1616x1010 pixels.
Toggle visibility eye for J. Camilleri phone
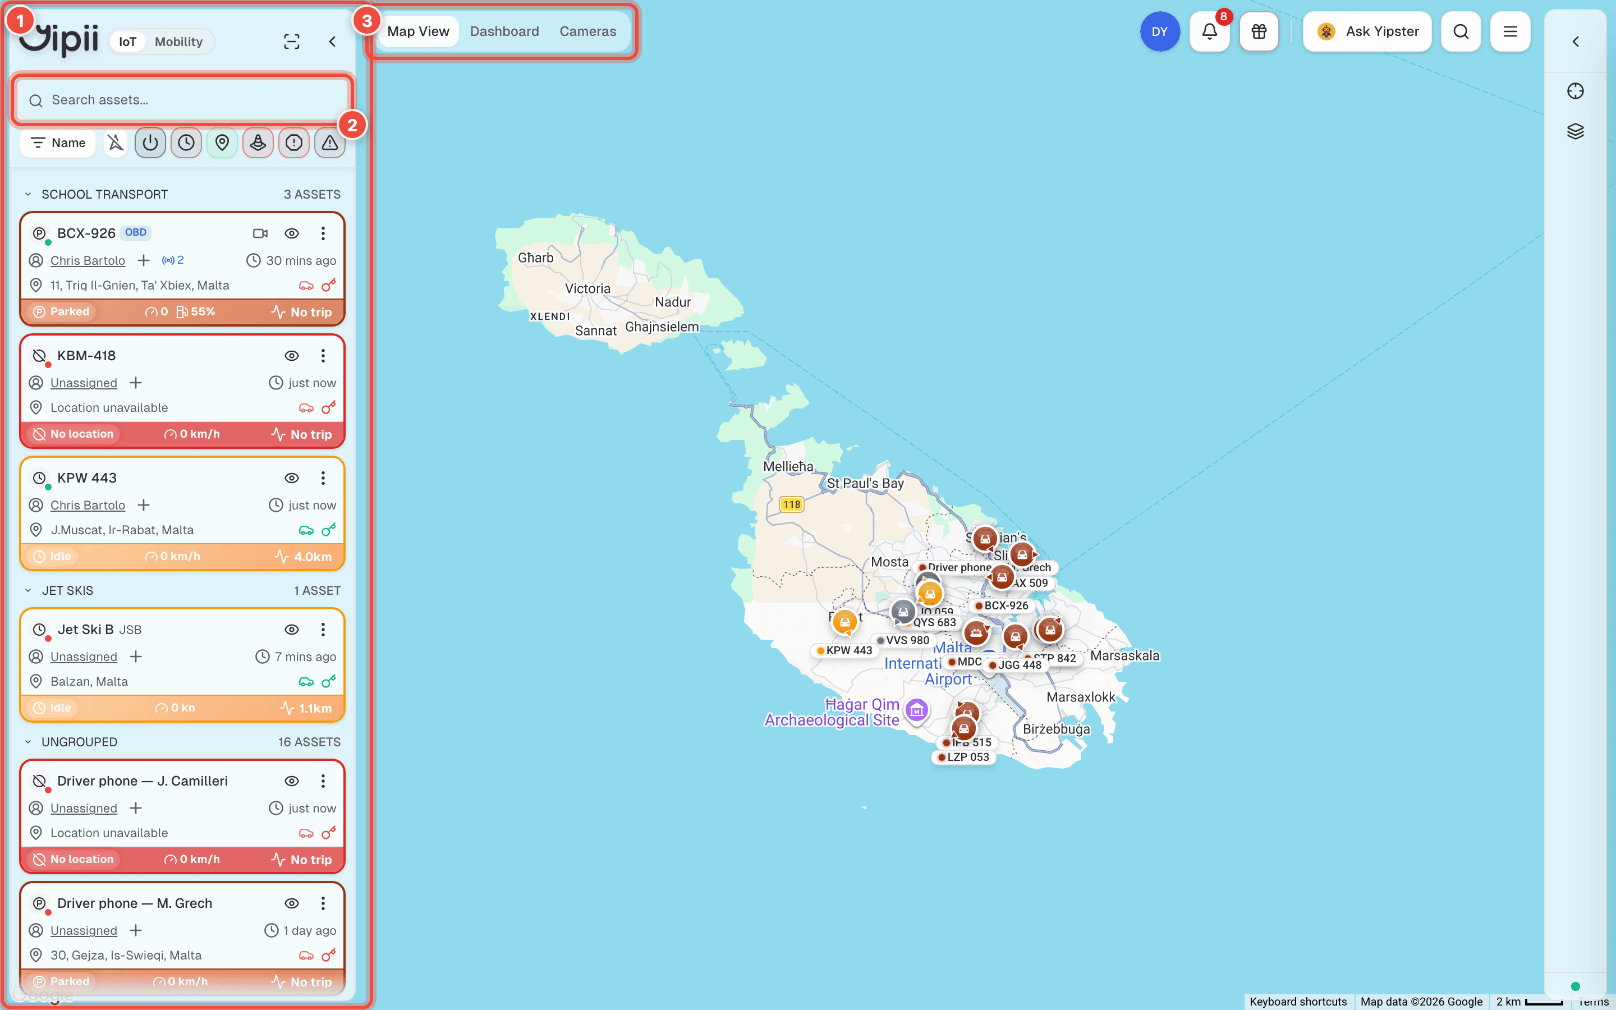point(292,781)
